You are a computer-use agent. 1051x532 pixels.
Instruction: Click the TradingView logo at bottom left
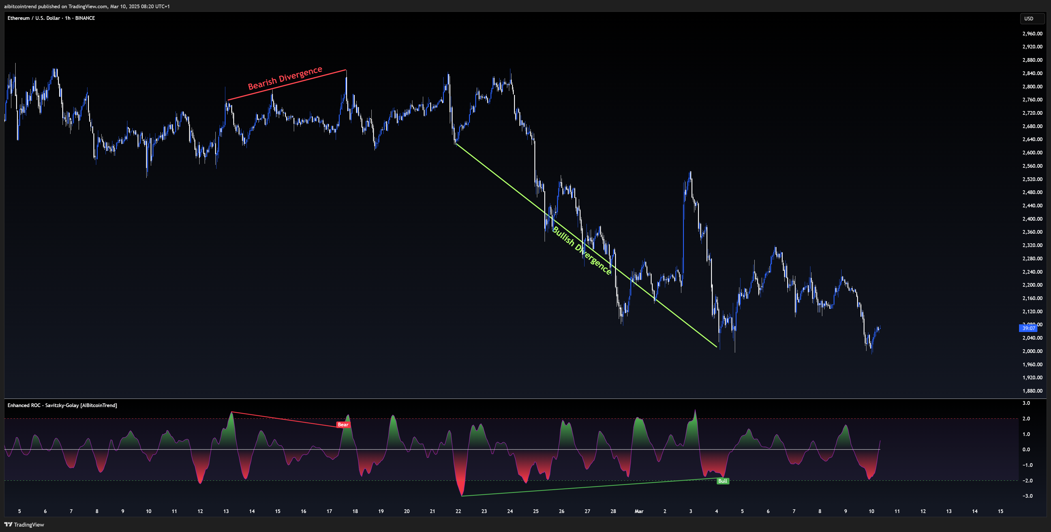tap(24, 525)
